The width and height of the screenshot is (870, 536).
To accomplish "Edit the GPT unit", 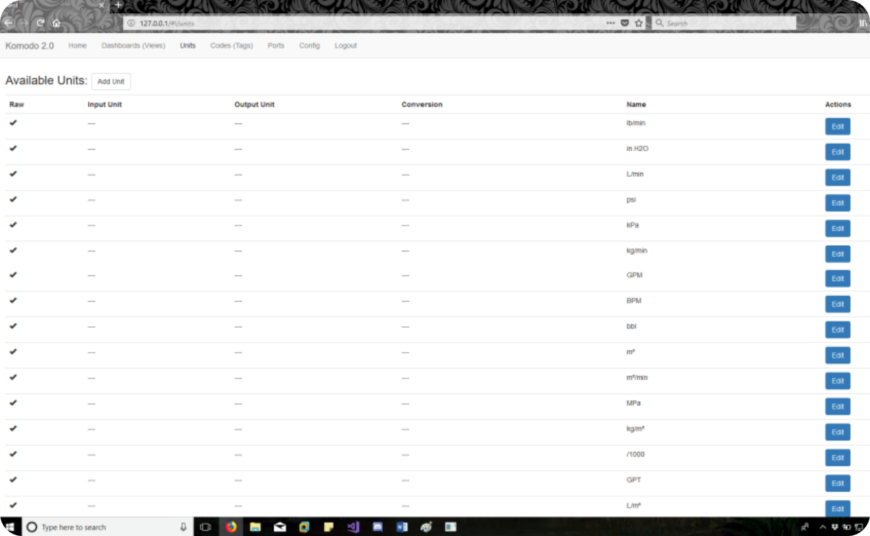I will pyautogui.click(x=837, y=483).
